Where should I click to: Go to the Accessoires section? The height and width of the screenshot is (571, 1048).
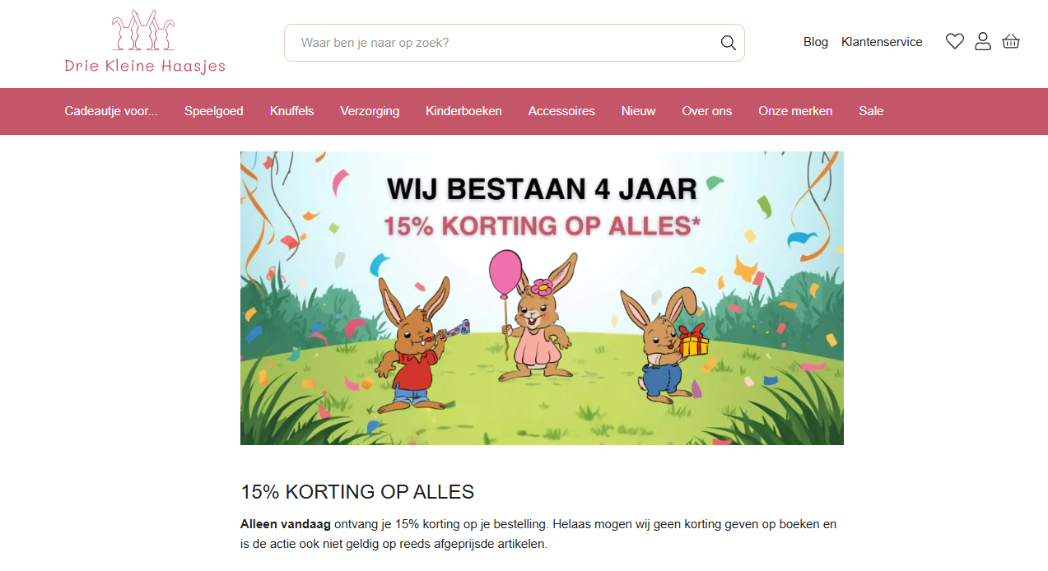pos(561,111)
